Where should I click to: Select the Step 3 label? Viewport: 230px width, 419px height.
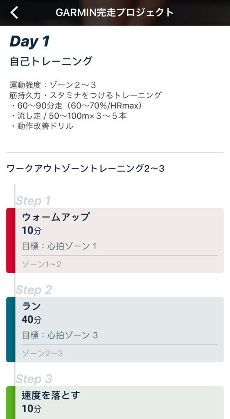click(x=34, y=378)
